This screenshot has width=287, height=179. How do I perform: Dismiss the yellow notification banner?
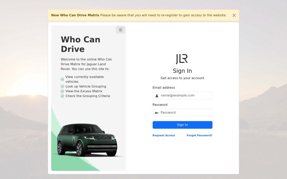click(234, 16)
